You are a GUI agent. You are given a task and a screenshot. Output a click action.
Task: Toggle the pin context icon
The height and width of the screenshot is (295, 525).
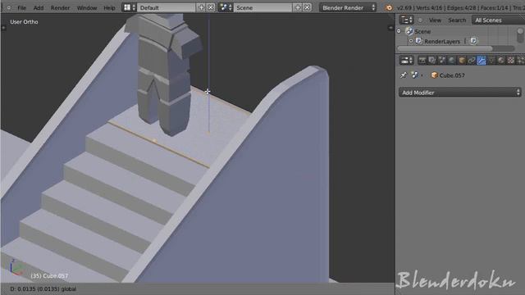(x=404, y=75)
